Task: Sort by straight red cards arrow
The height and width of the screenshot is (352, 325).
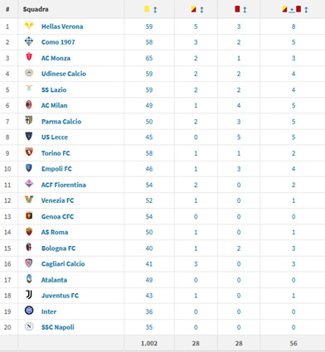Action: coord(245,10)
